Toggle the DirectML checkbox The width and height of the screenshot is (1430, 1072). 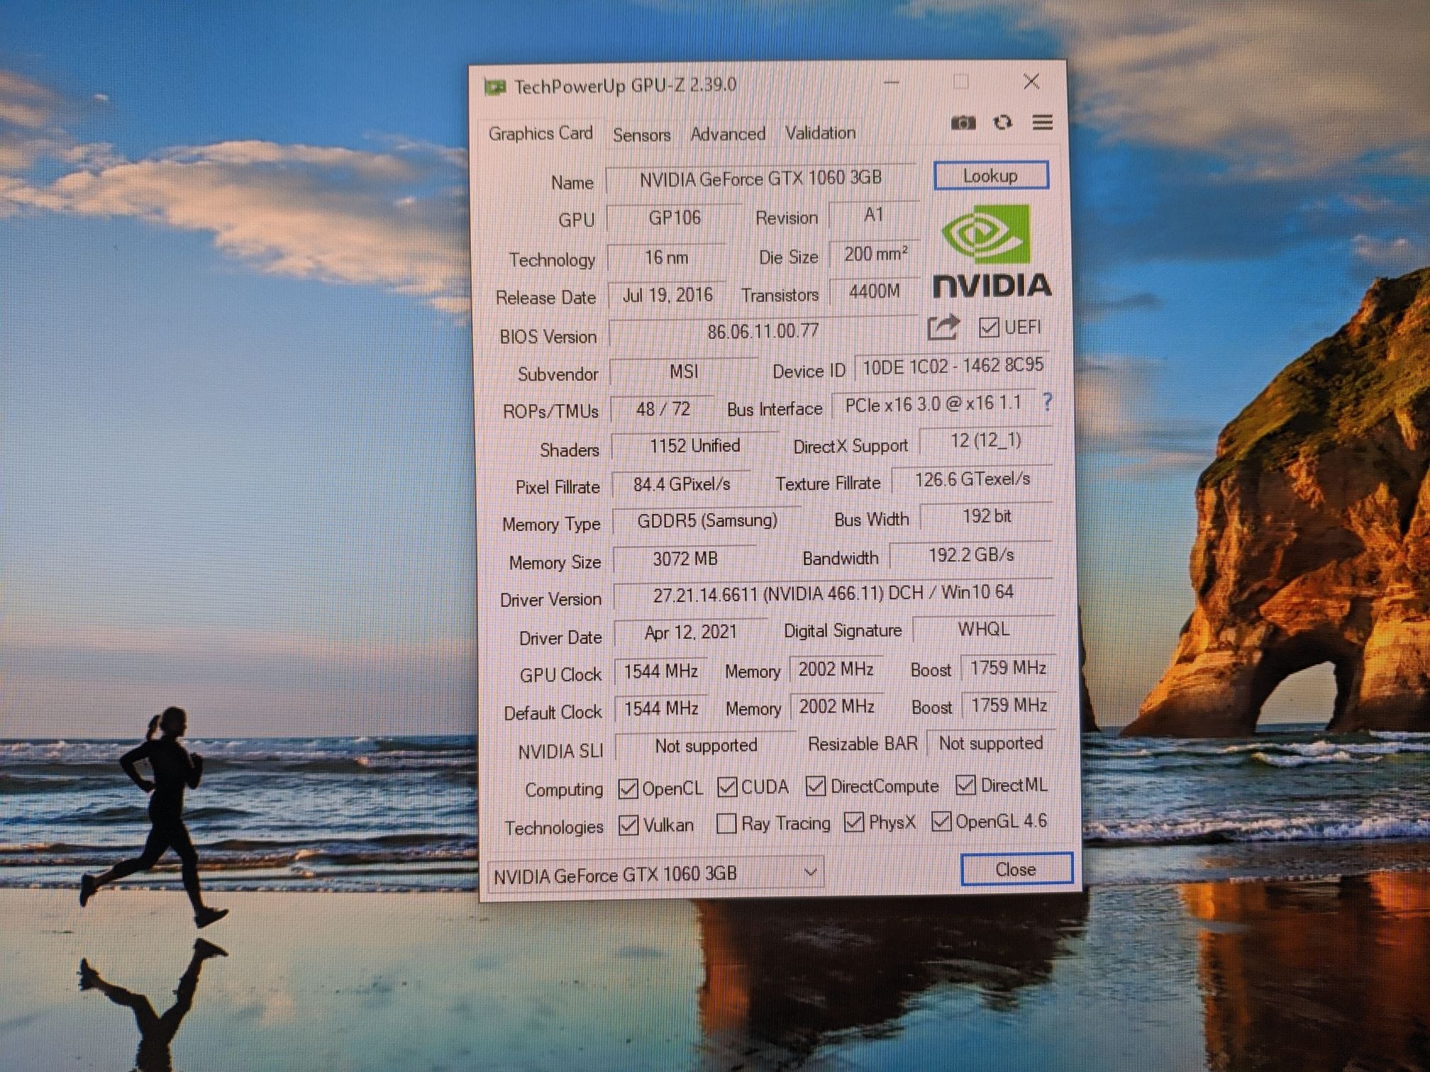coord(965,784)
